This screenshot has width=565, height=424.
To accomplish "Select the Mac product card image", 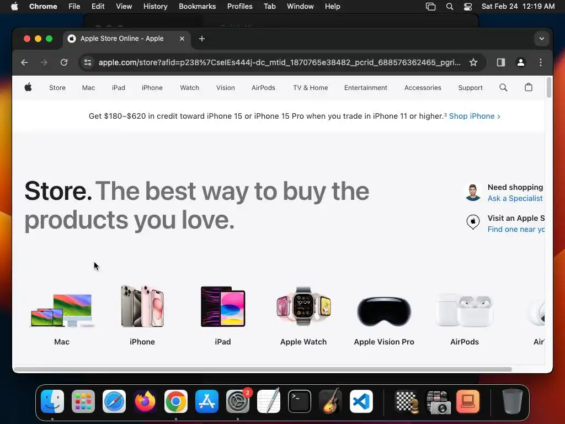I will 62,310.
